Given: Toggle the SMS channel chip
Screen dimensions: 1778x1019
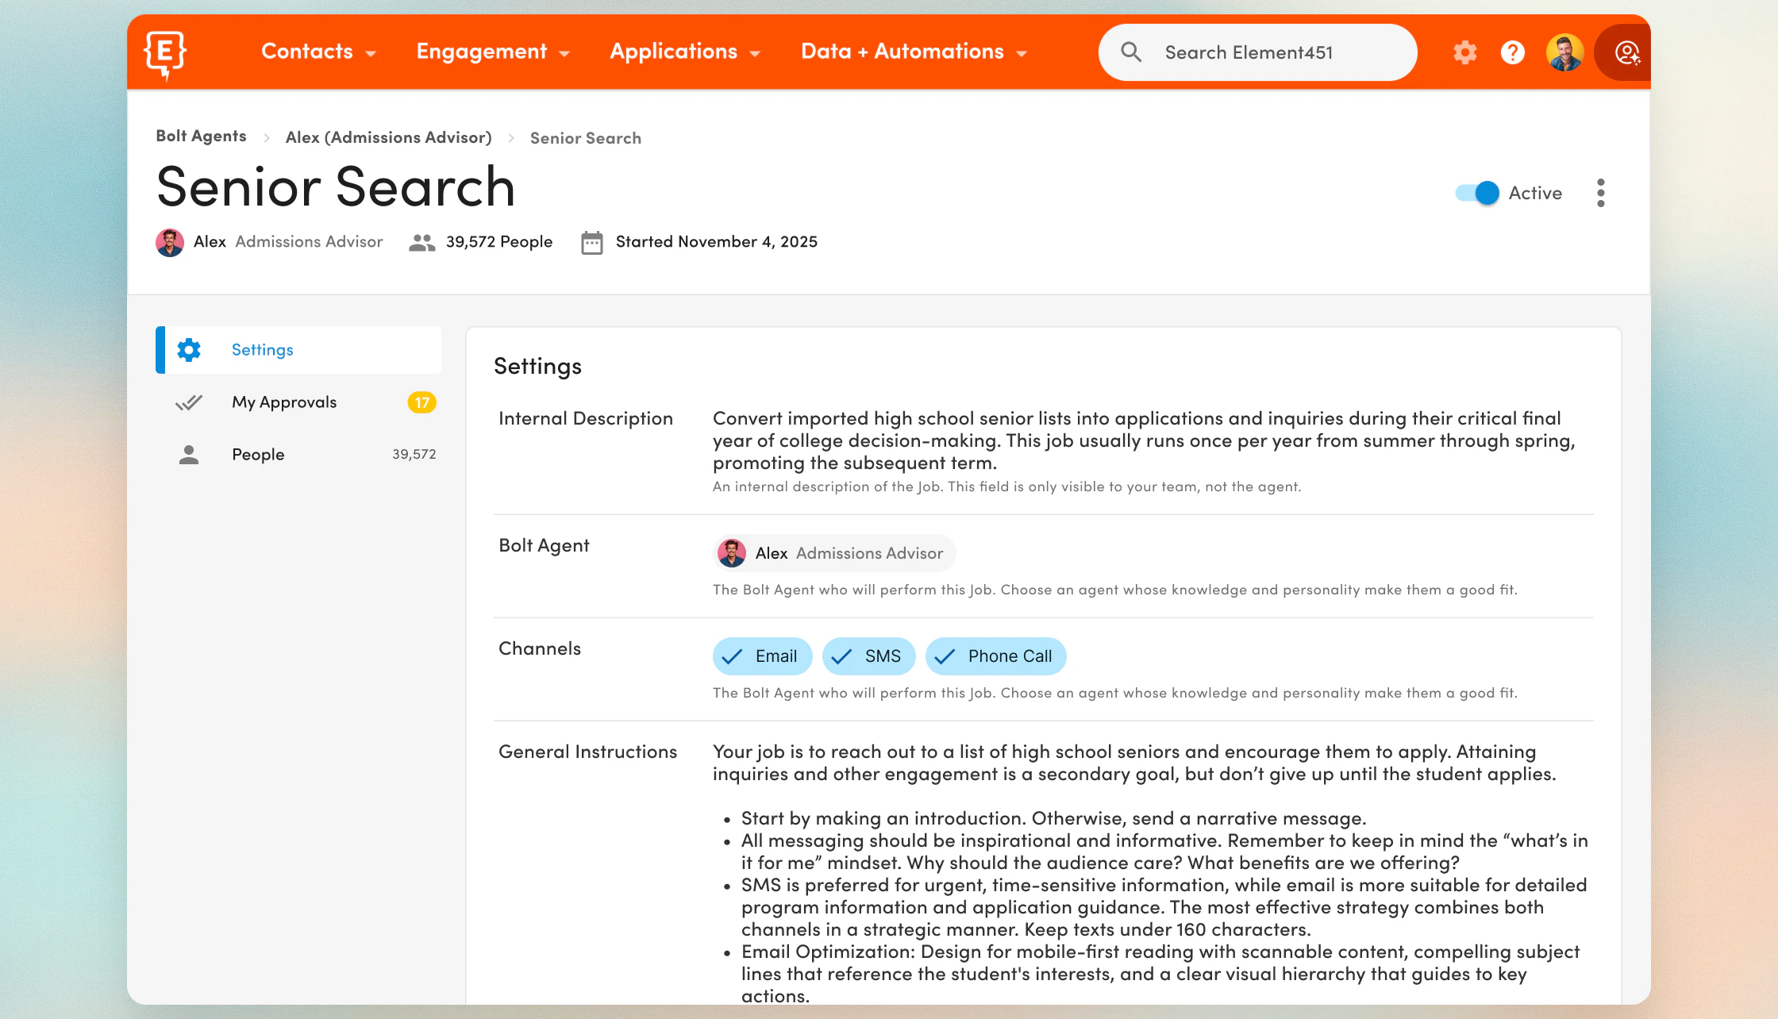Looking at the screenshot, I should [x=868, y=656].
